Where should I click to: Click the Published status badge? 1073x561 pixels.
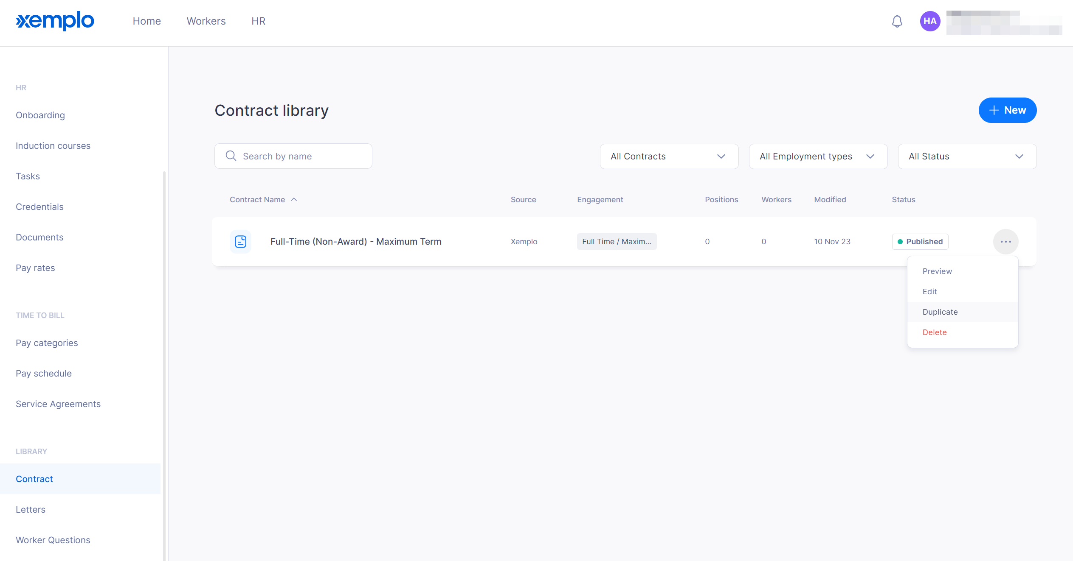tap(920, 242)
